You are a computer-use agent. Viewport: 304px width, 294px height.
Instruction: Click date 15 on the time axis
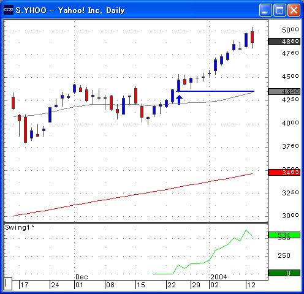pyautogui.click(x=141, y=285)
